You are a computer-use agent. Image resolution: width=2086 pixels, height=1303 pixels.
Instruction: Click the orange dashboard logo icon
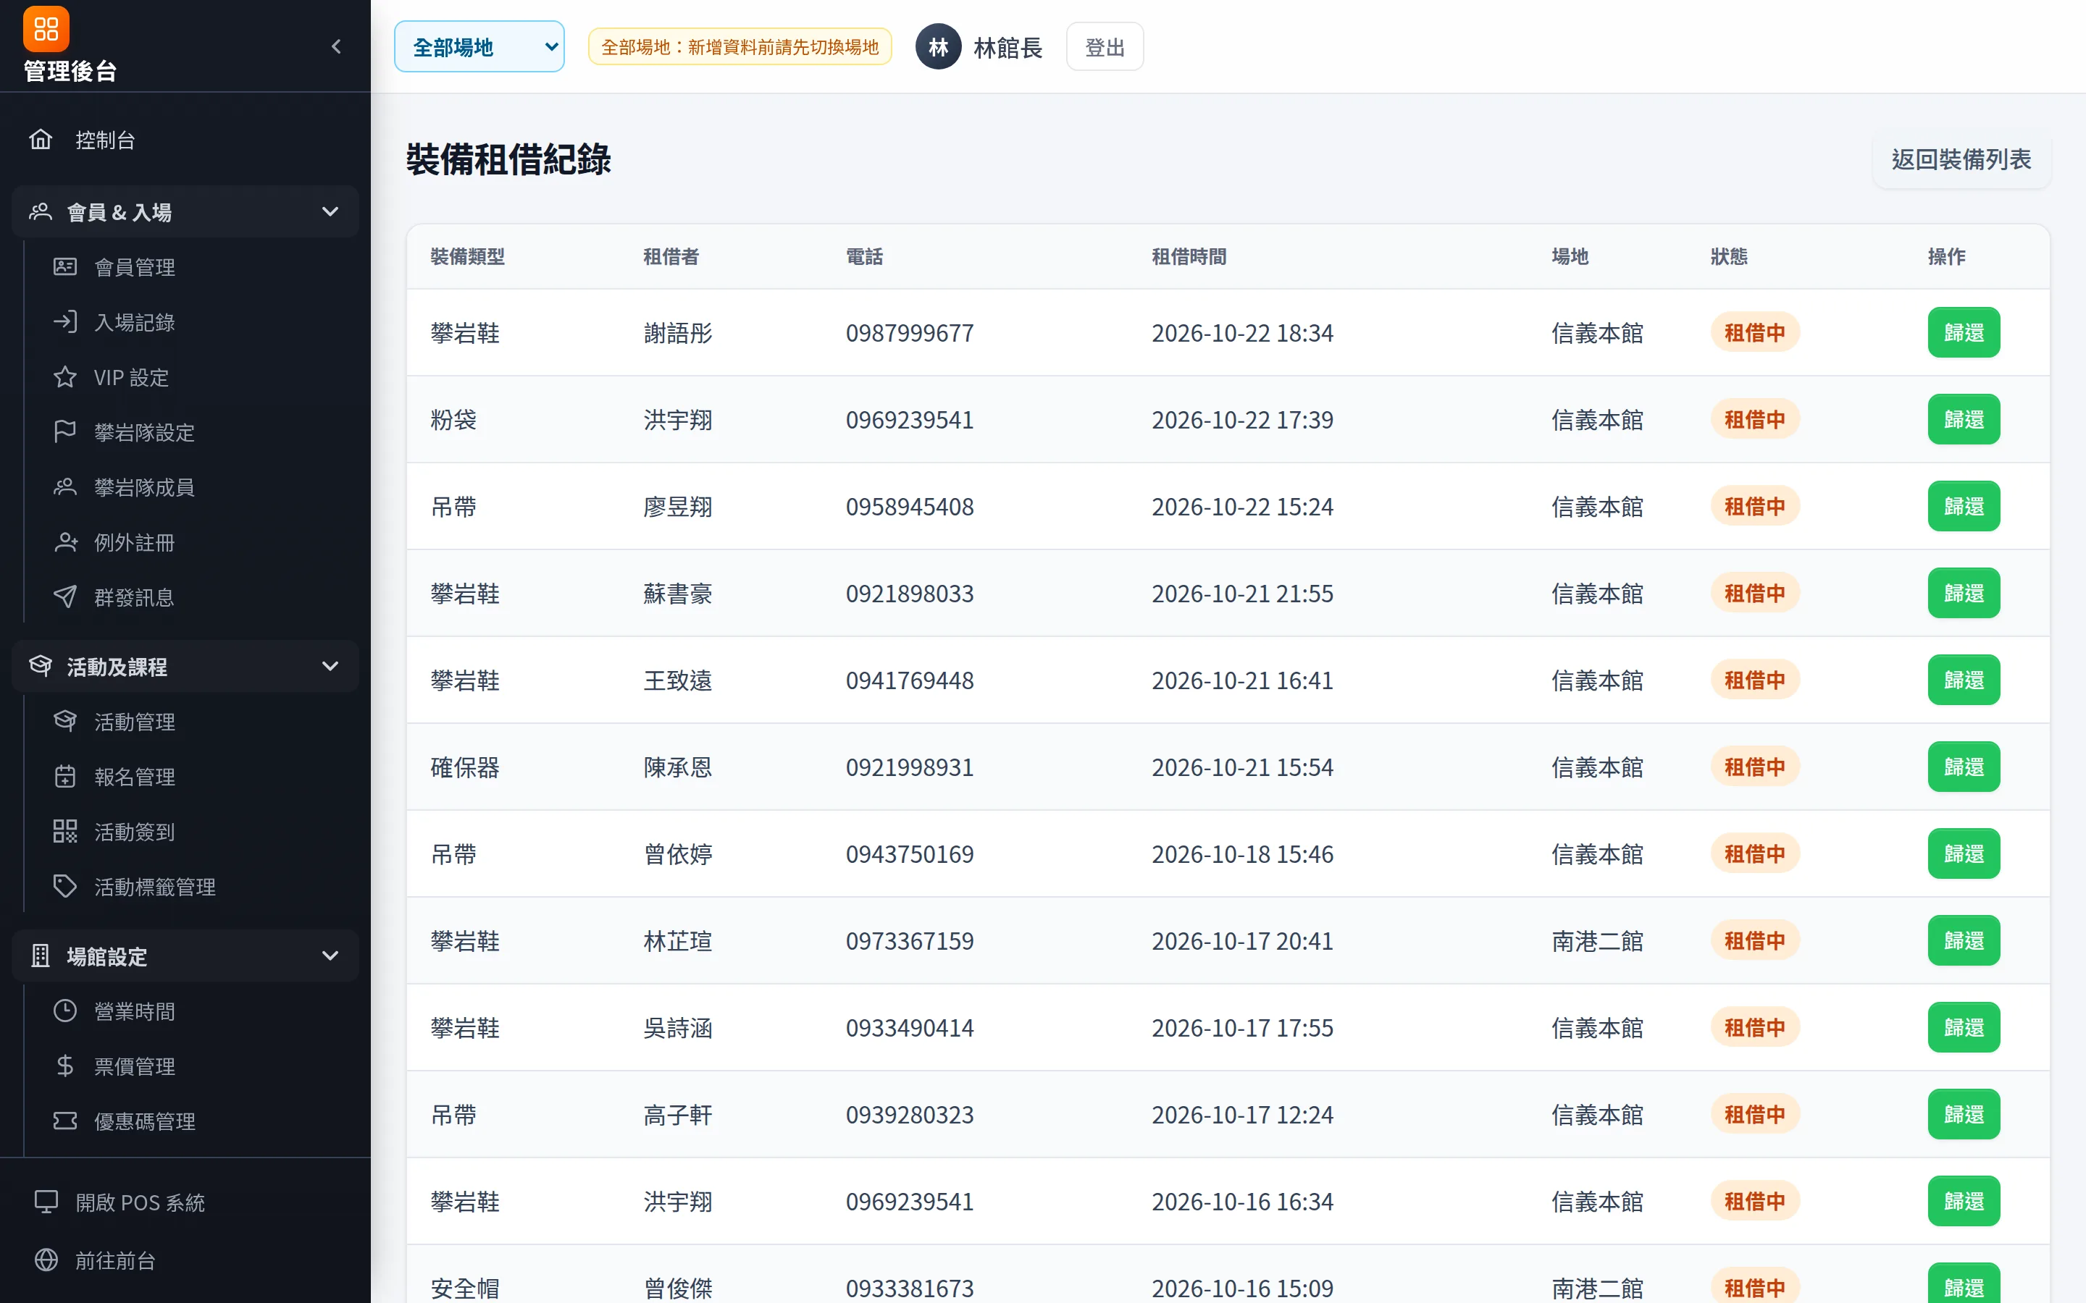click(46, 28)
